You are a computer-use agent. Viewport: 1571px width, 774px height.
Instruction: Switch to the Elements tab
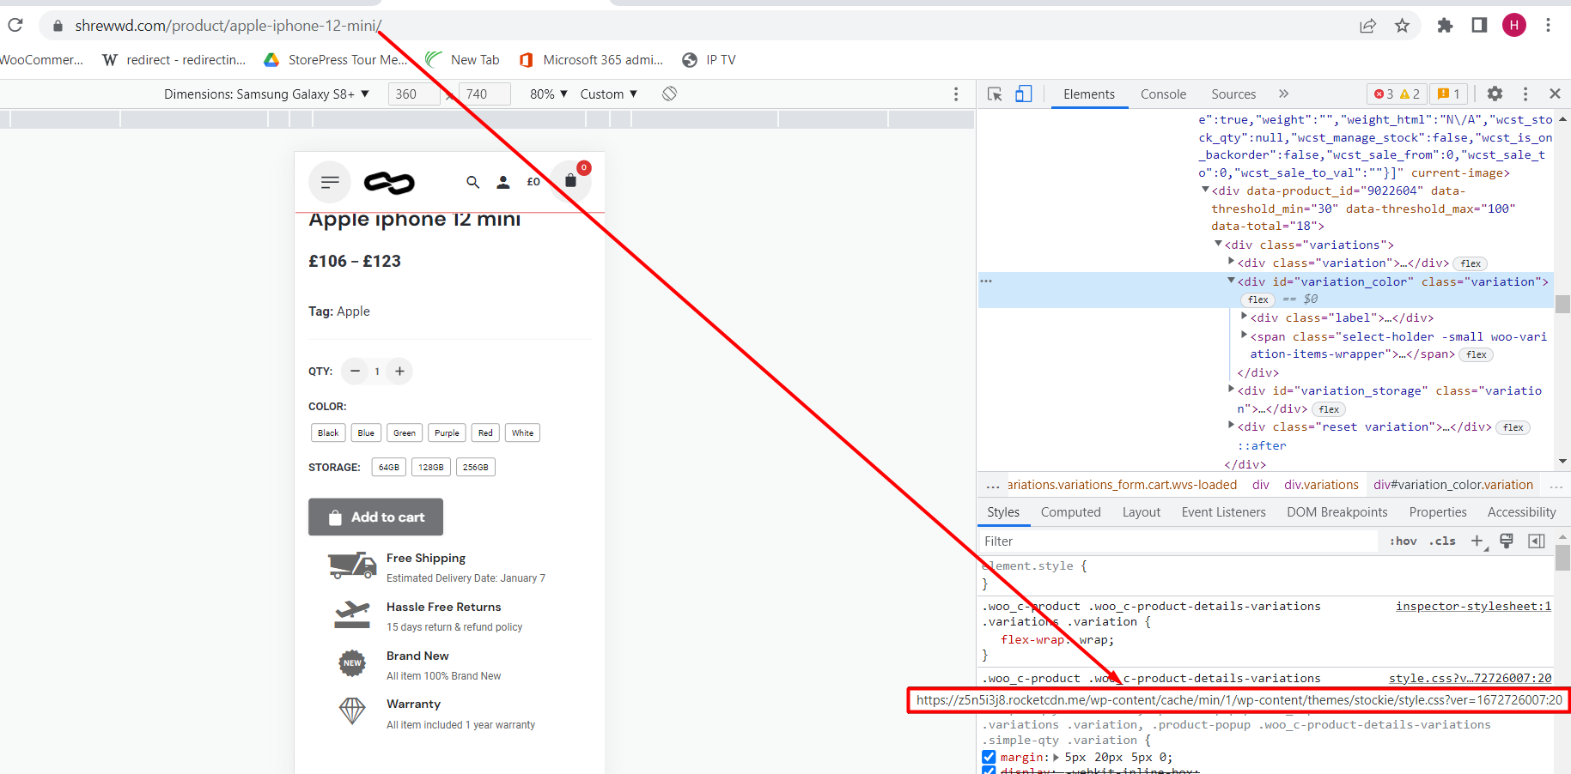point(1089,94)
